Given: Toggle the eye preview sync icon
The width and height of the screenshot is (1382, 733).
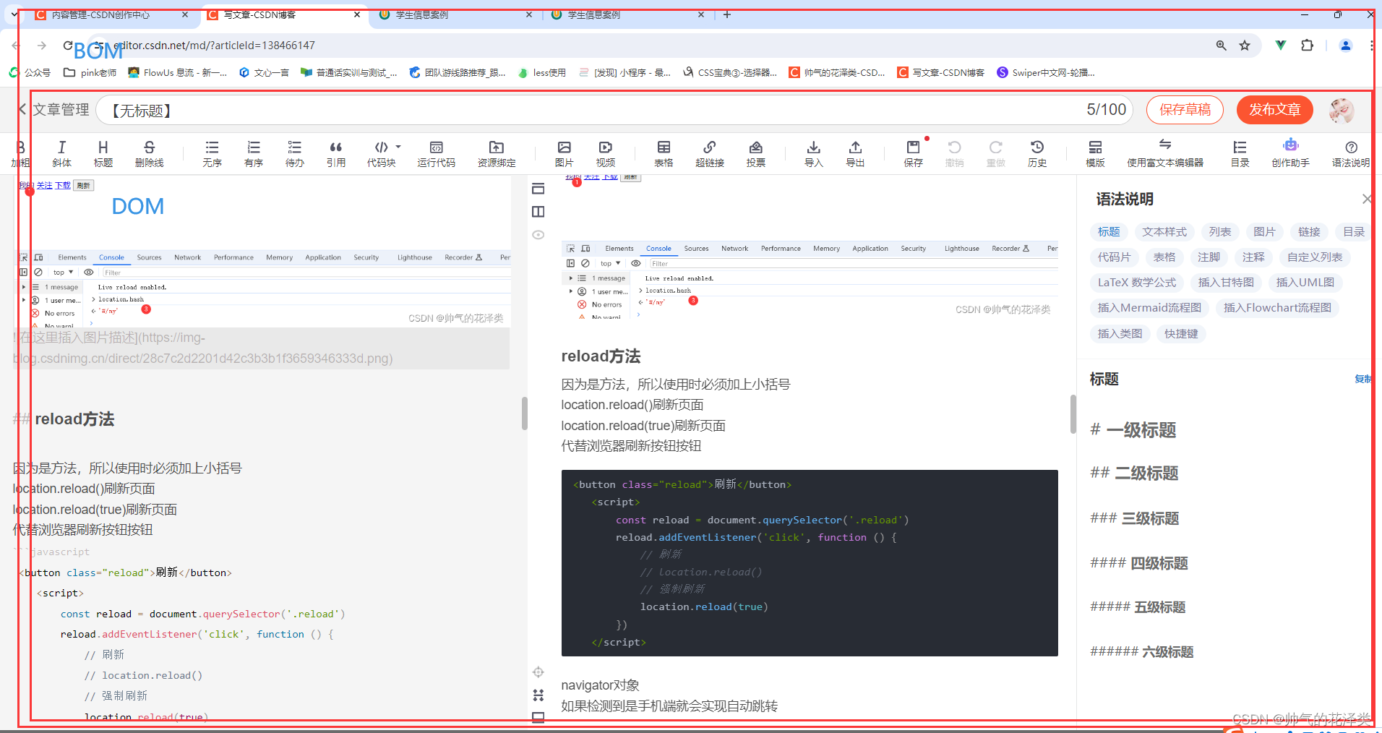Looking at the screenshot, I should (538, 235).
